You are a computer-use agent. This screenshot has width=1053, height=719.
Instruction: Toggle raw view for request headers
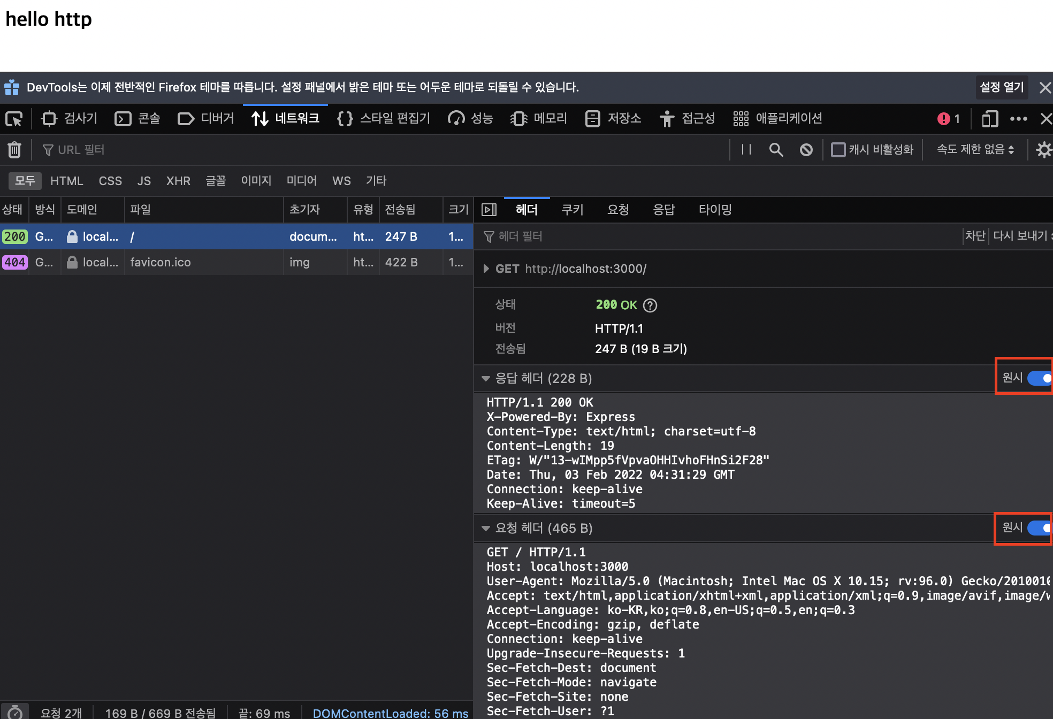[x=1039, y=528]
